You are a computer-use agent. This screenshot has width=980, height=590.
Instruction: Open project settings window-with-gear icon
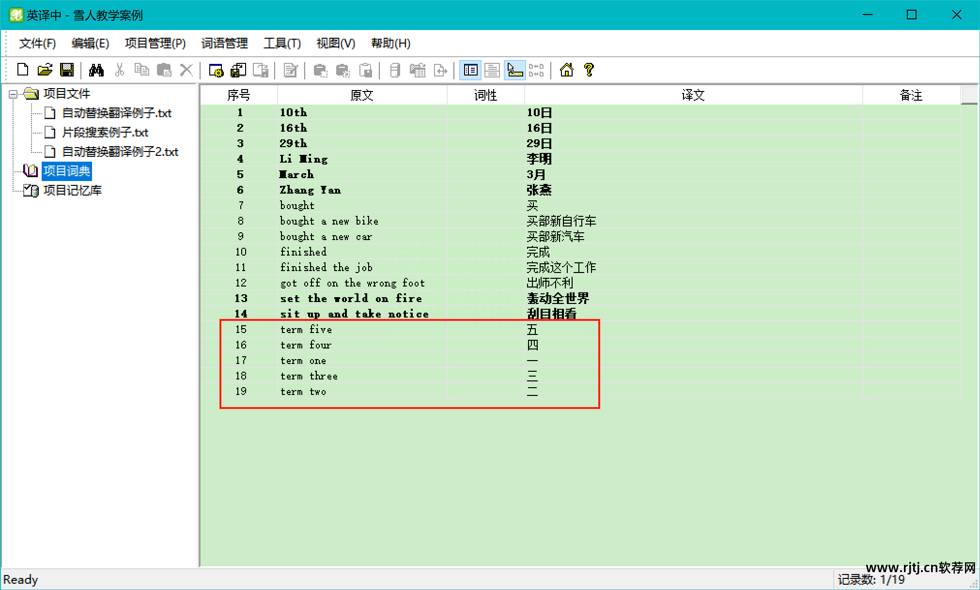tap(216, 71)
